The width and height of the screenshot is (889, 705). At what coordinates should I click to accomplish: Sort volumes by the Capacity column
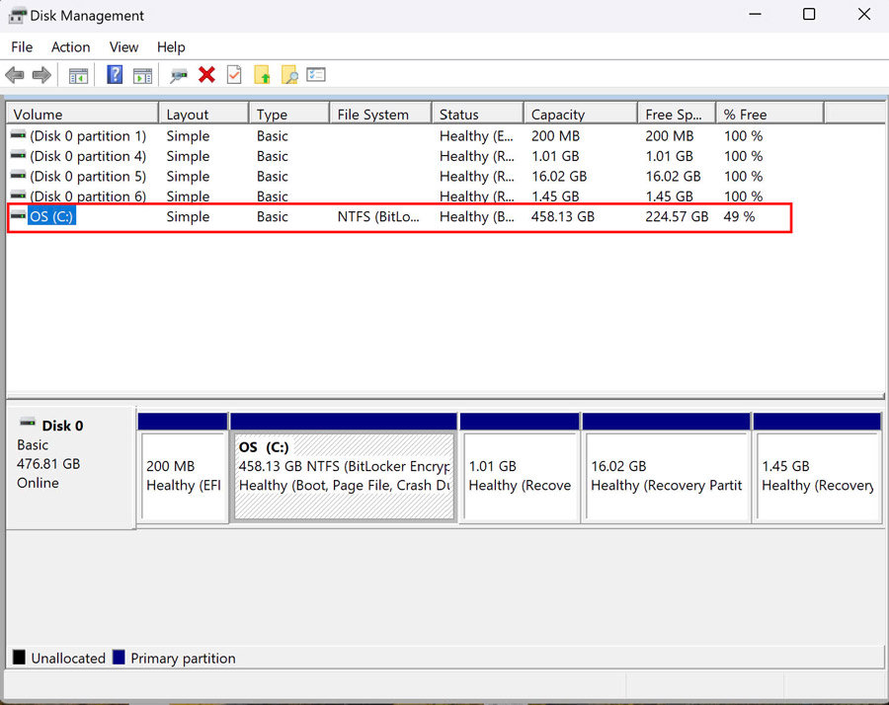579,113
